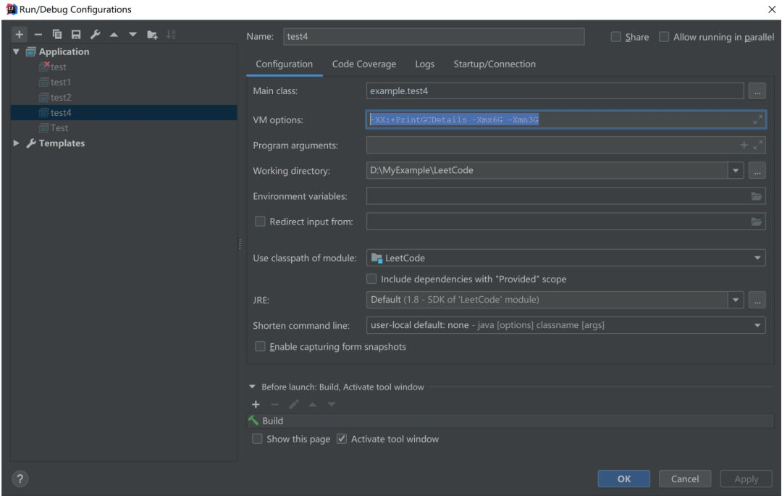Viewport: 782px width, 496px height.
Task: Expand the Templates tree node
Action: coord(17,143)
